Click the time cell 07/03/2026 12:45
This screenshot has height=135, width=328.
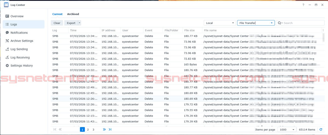click(x=84, y=93)
